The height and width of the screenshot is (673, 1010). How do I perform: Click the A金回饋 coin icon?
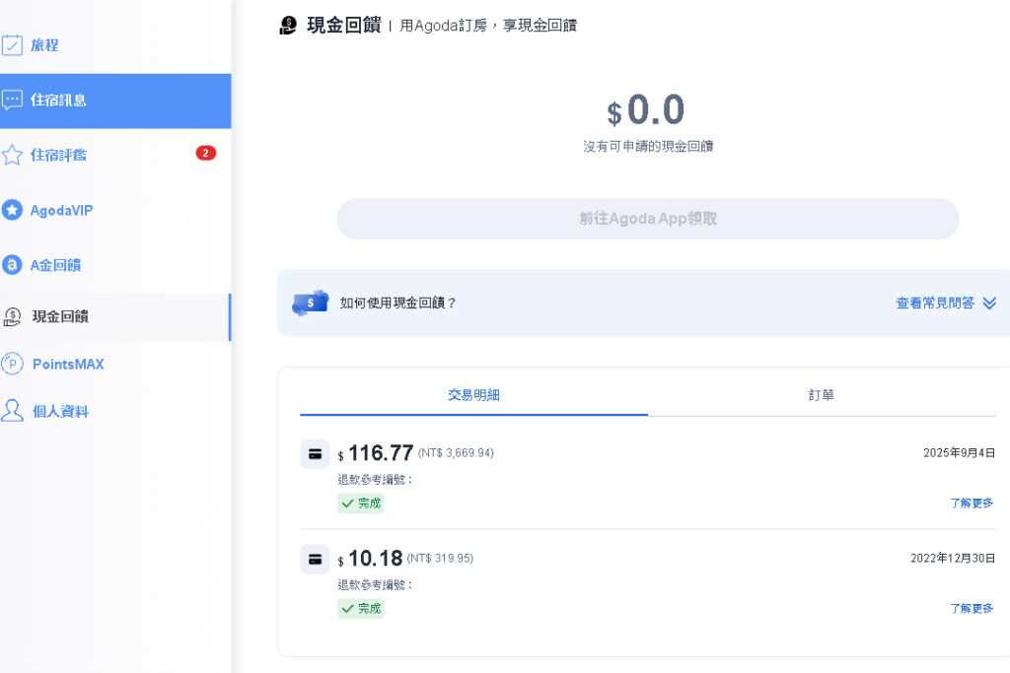coord(12,265)
